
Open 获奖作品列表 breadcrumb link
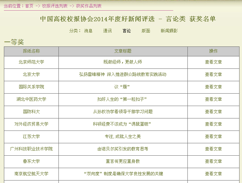[x=89, y=6]
